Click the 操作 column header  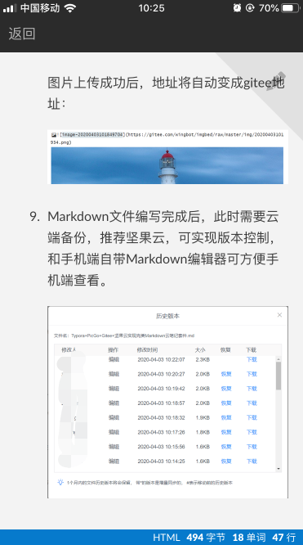pyautogui.click(x=114, y=350)
